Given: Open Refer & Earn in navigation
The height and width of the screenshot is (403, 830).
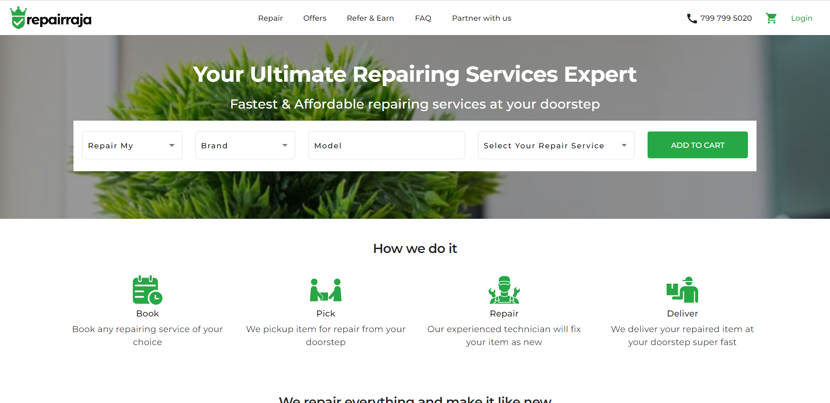Looking at the screenshot, I should point(370,18).
